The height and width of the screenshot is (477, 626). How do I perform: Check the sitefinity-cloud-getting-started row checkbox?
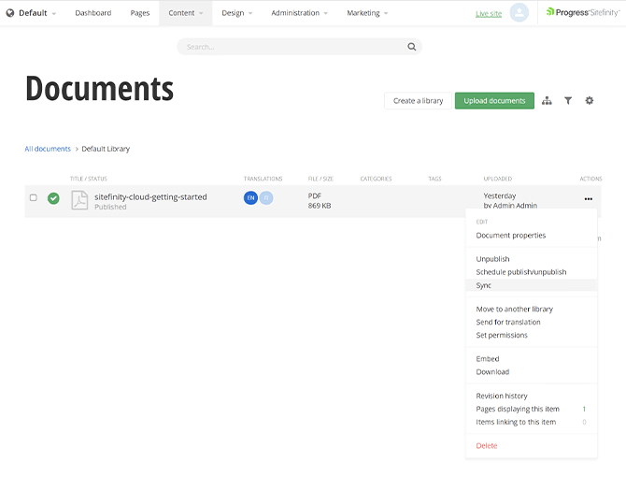(x=34, y=198)
